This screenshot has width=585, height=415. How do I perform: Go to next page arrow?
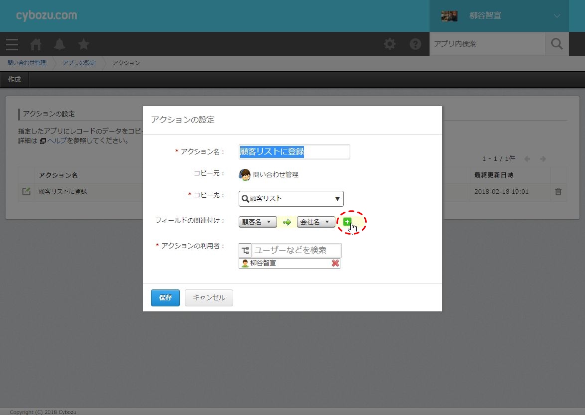click(543, 159)
